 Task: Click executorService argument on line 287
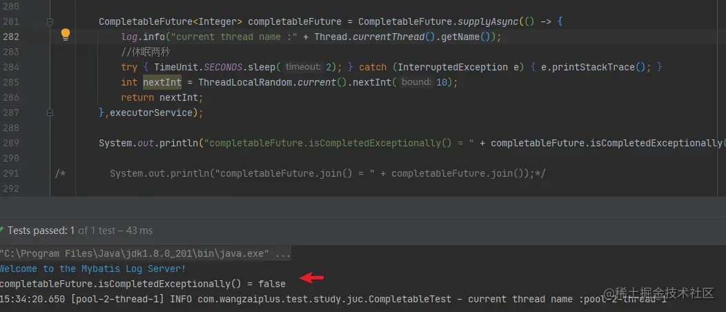151,113
